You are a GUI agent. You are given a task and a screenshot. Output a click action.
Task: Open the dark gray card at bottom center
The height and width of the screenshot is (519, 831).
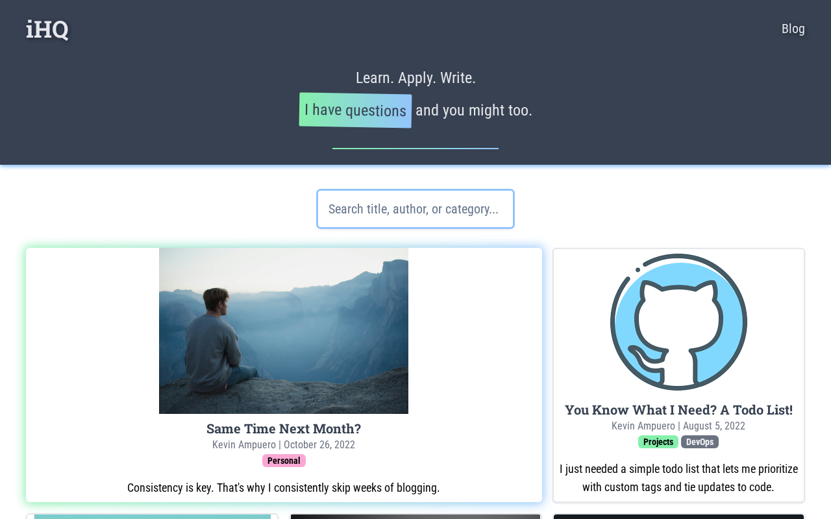(x=415, y=516)
